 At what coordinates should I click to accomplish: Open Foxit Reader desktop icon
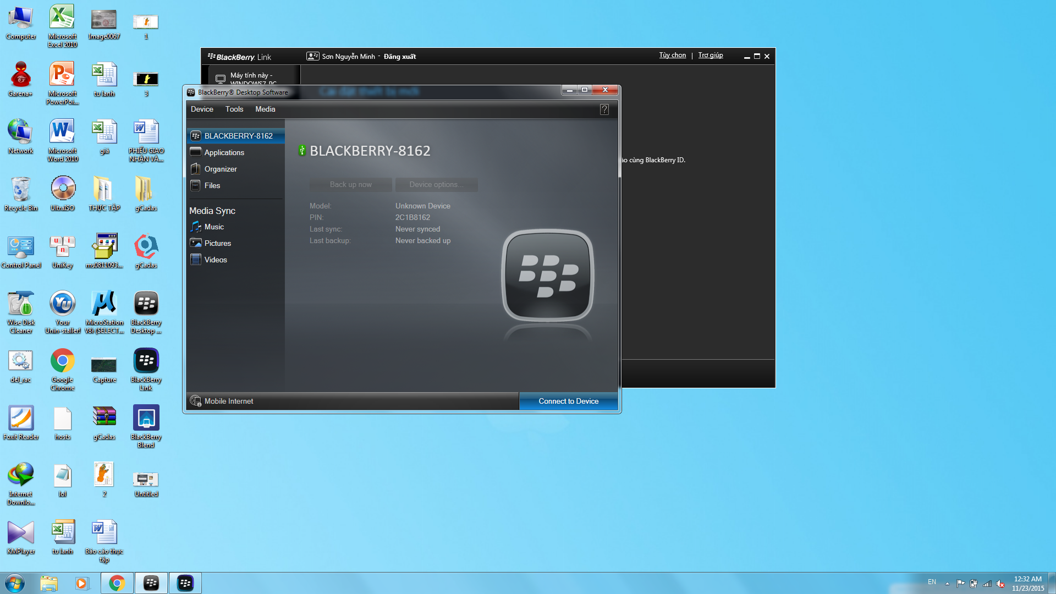click(x=21, y=423)
